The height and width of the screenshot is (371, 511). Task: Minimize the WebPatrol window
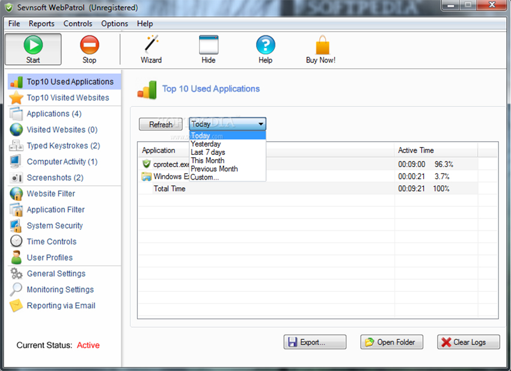tap(451, 5)
